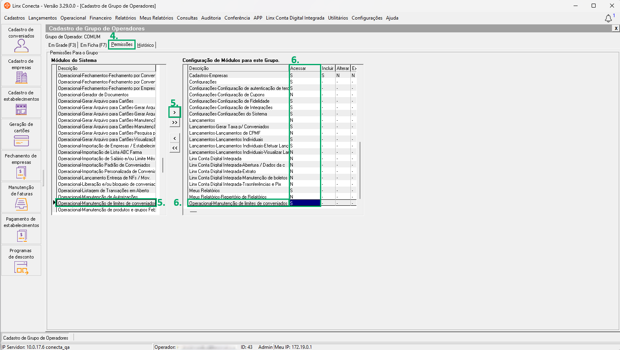
Task: Switch to the Histórico tab
Action: [146, 45]
